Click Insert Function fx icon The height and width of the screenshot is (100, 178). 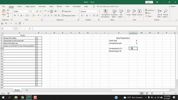point(30,29)
